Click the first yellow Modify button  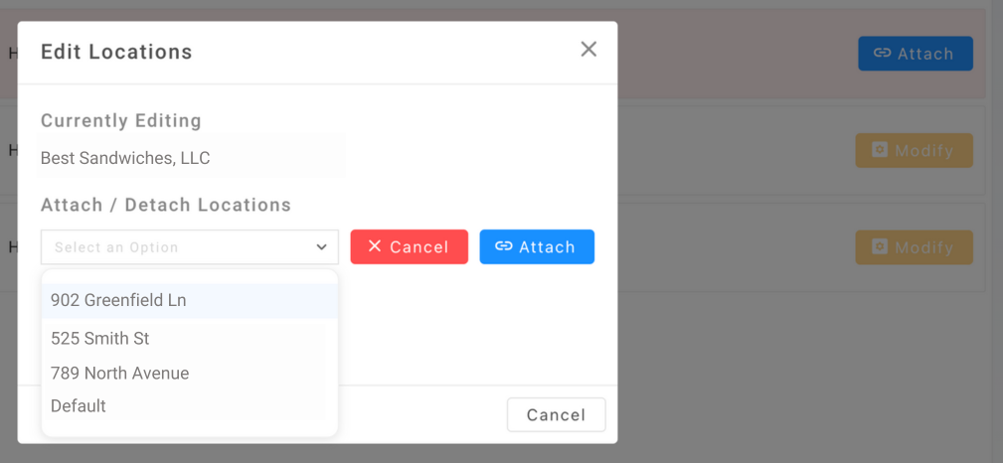[914, 151]
